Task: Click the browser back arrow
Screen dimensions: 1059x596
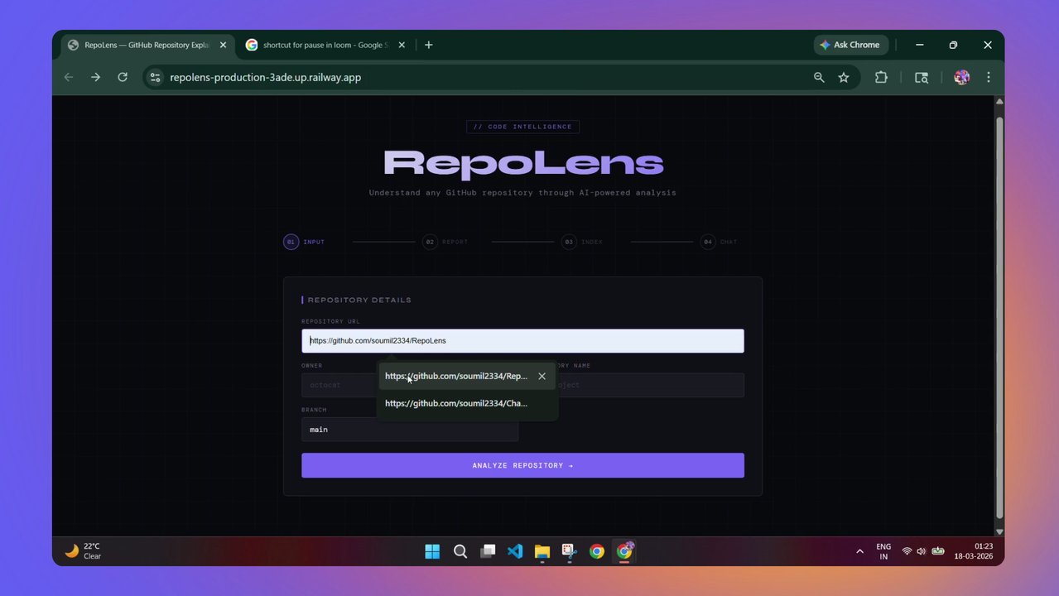Action: (x=69, y=77)
